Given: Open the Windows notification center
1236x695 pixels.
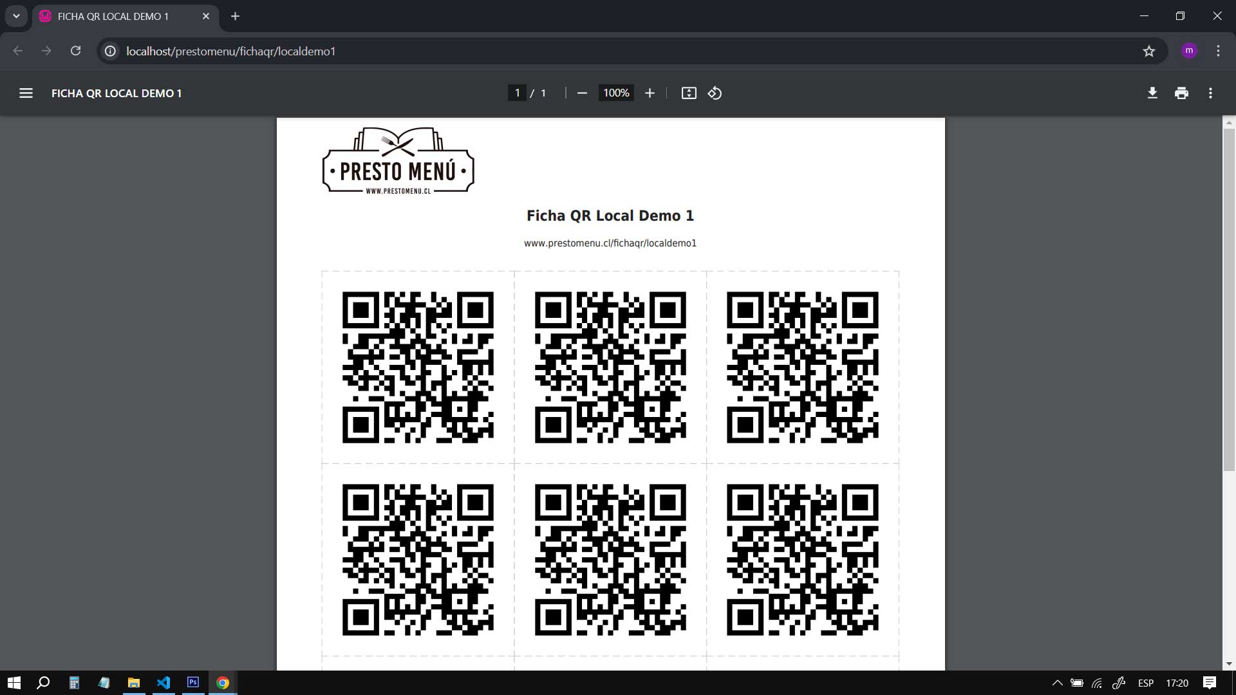Looking at the screenshot, I should (1210, 683).
